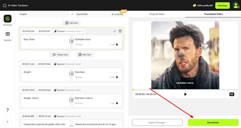Viewport: 241px width, 128px height.
Task: Select the English source language field
Action: click(44, 14)
